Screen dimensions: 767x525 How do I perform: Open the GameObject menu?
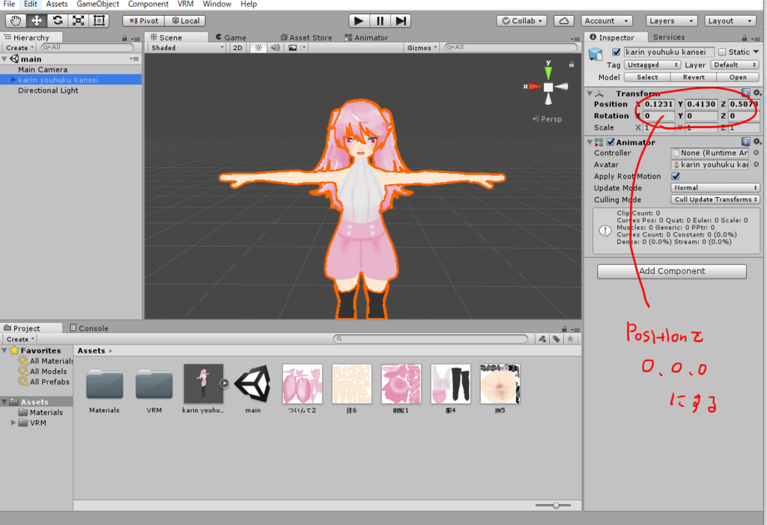click(98, 4)
